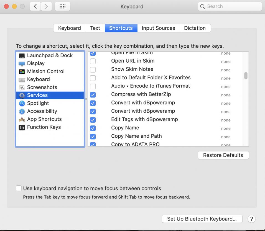Select Launchpad & Dock category
This screenshot has width=265, height=231.
tap(50, 55)
